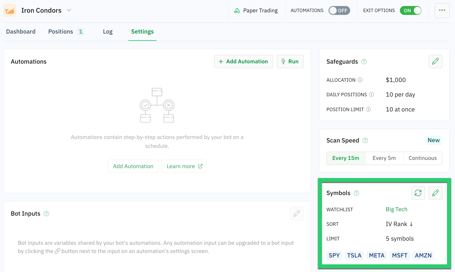Show the Allocation info tooltip
Viewport: 455px width, 272px height.
[x=360, y=80]
